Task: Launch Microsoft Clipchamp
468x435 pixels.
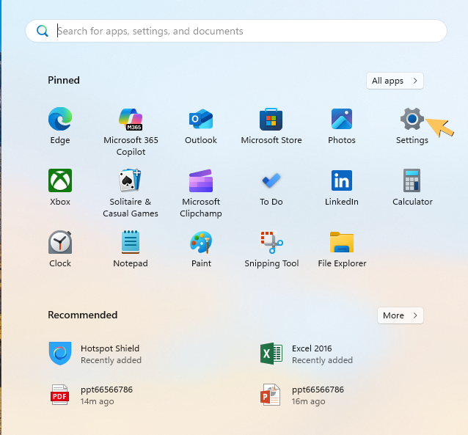Action: (201, 194)
